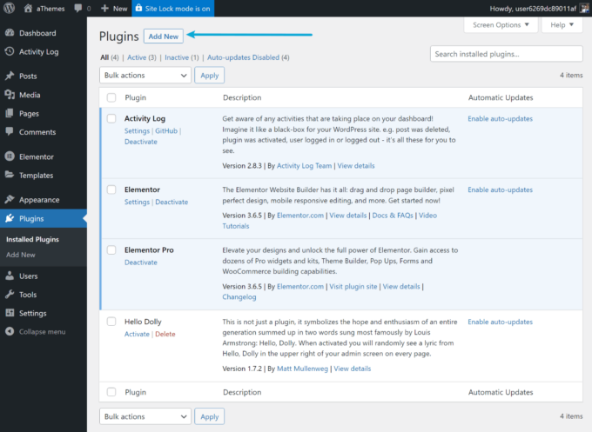Open the bottom Bulk actions dropdown
The width and height of the screenshot is (592, 432).
tap(145, 416)
